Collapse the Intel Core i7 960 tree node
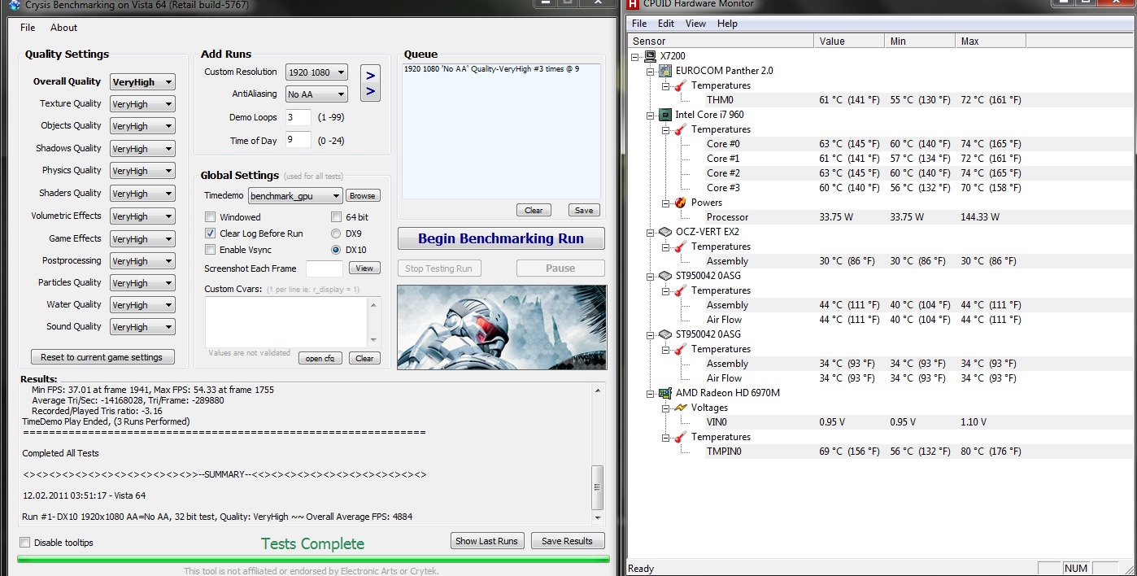This screenshot has height=576, width=1137. pos(650,115)
